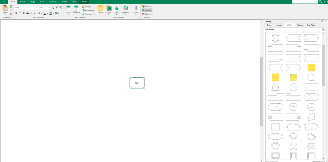Click the search input field at top right

point(305,2)
